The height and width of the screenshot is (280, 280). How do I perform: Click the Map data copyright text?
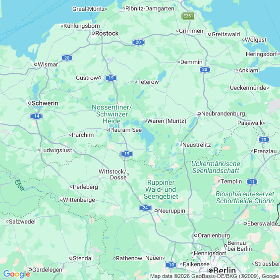(215, 276)
